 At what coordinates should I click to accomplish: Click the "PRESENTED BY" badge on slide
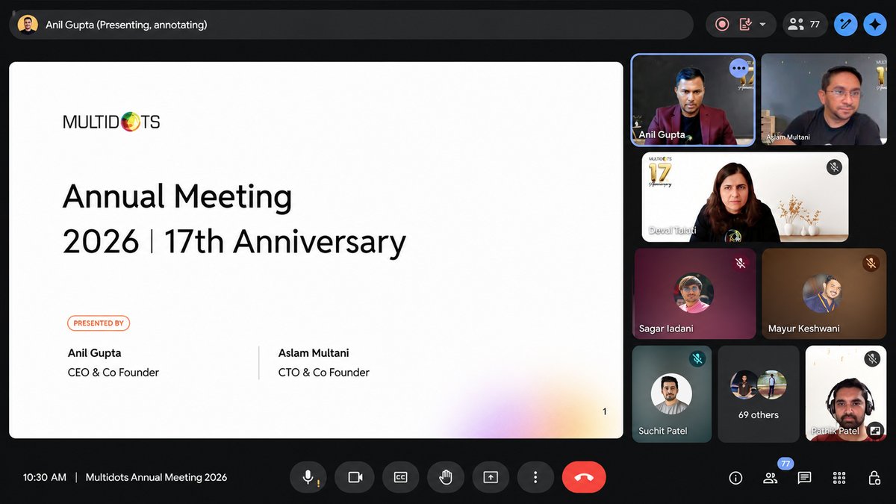click(x=99, y=323)
